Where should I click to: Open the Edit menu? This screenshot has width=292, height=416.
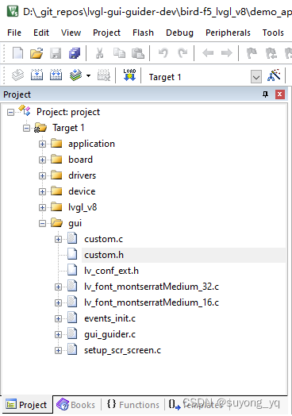(x=41, y=33)
